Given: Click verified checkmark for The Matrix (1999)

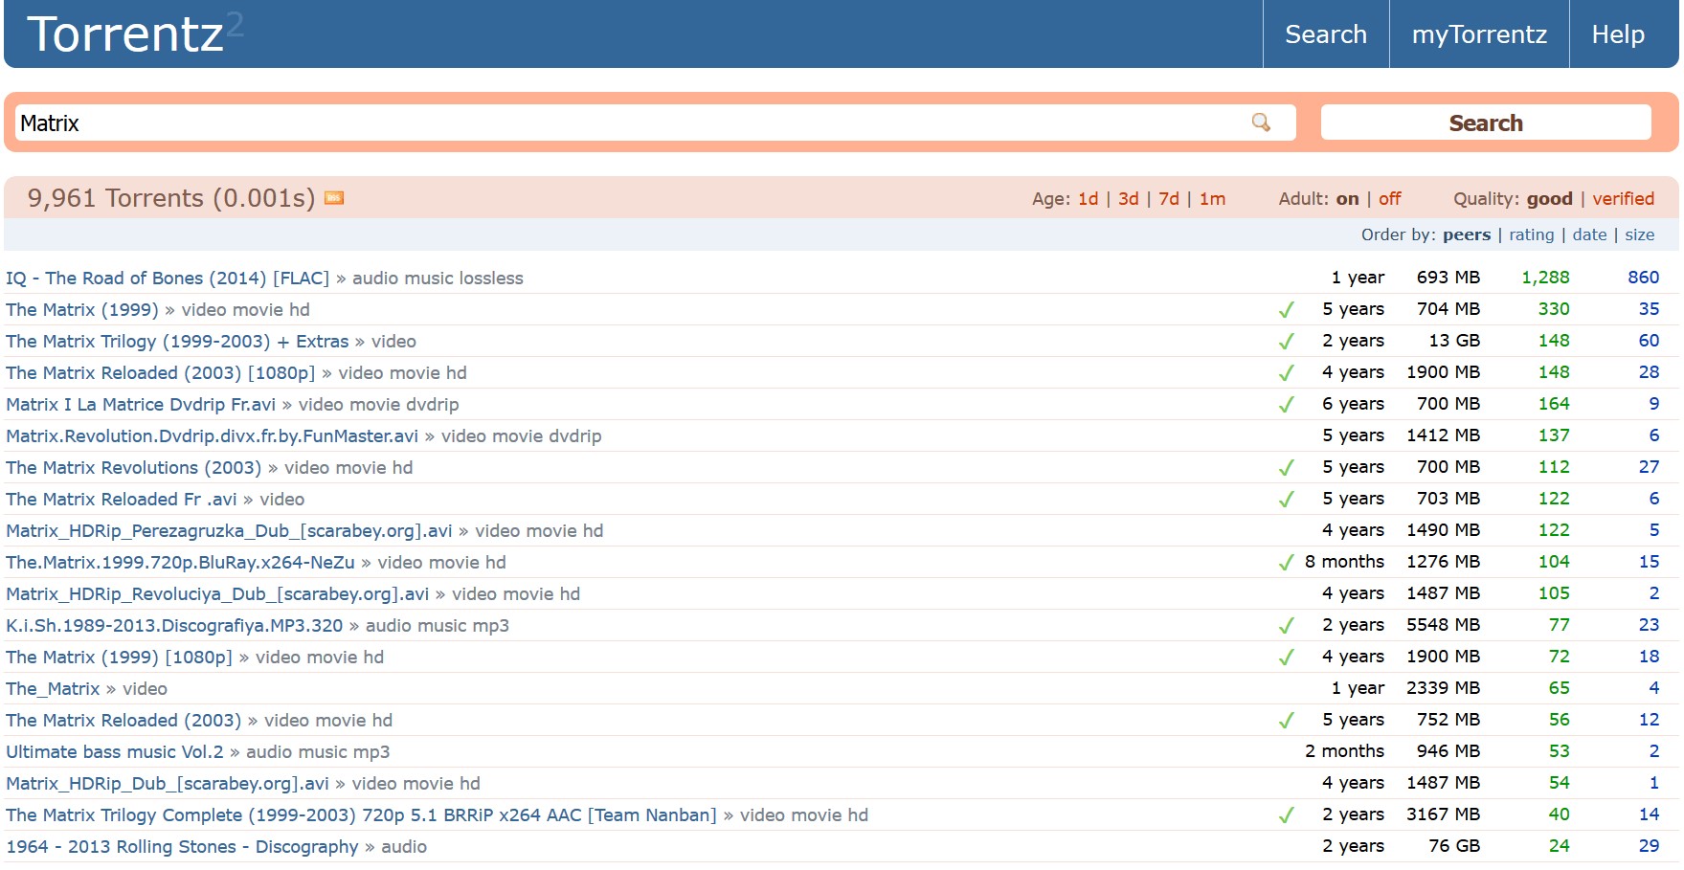Looking at the screenshot, I should tap(1287, 310).
